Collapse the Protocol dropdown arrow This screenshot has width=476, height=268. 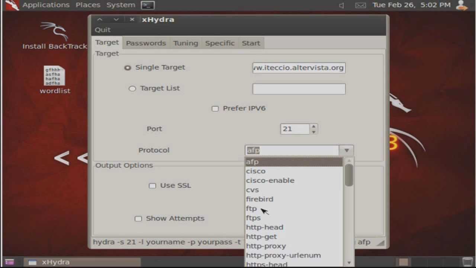(346, 150)
